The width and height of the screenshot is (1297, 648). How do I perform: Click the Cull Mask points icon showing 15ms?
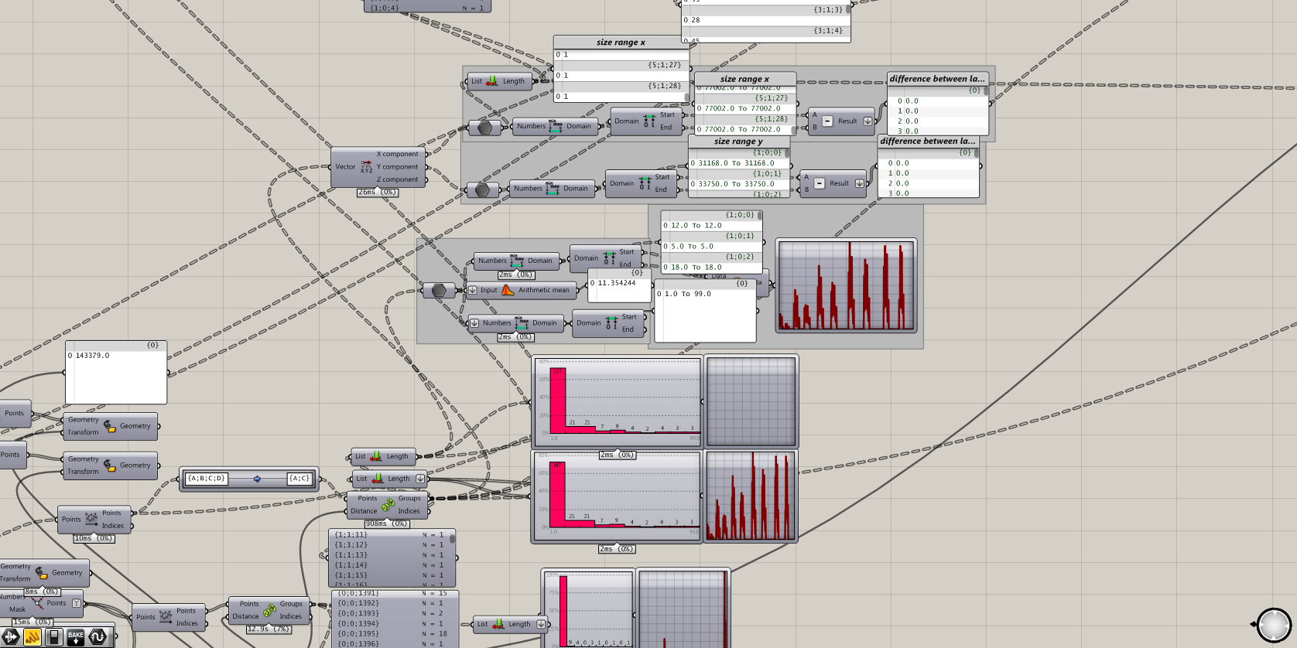coord(36,602)
